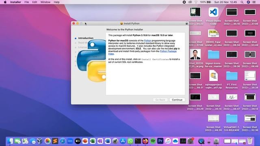The image size is (260, 146).
Task: Open Finder from the Dock
Action: click(10, 141)
